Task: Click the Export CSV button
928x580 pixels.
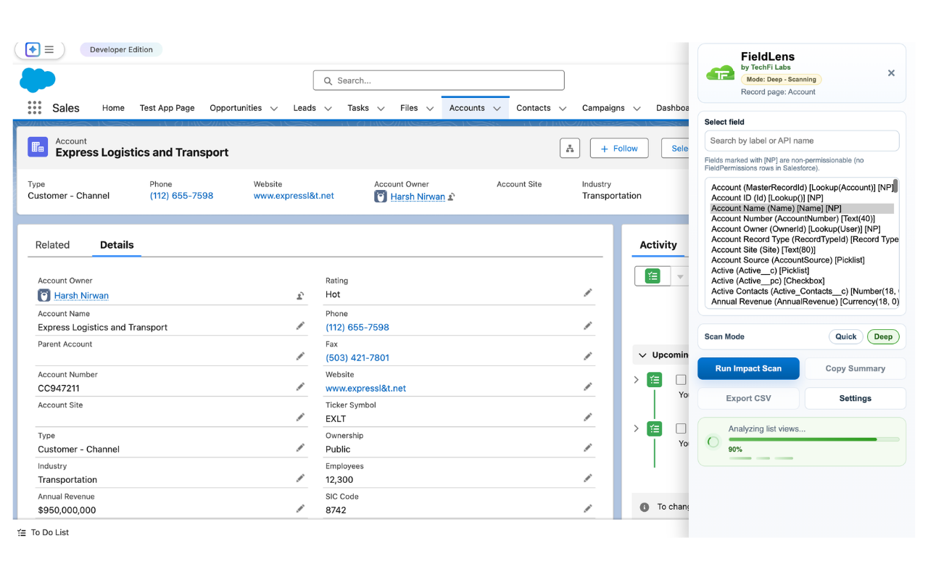Action: click(x=748, y=398)
